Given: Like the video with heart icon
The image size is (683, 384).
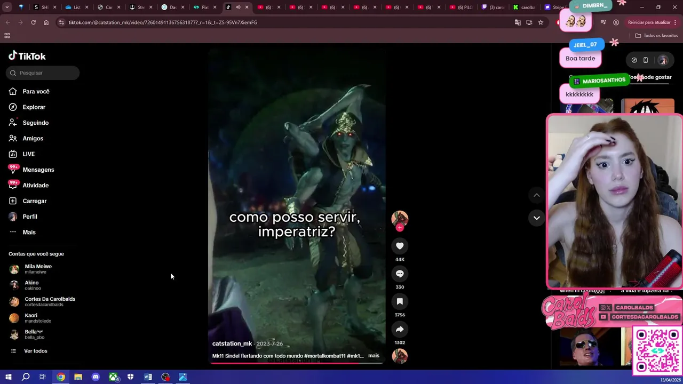Looking at the screenshot, I should tap(400, 245).
